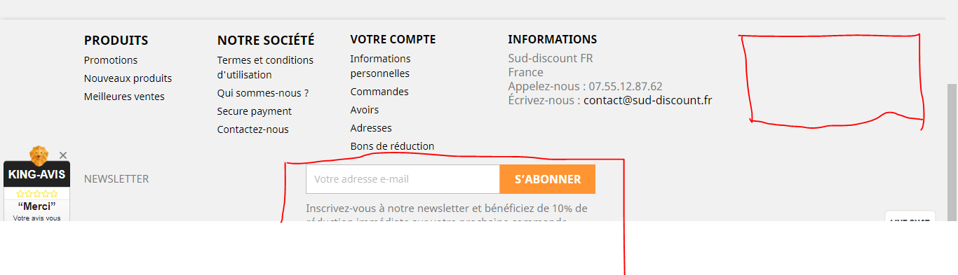Screen dimensions: 958x275
Task: Focus the newsletter e-mail address field
Action: coord(403,179)
